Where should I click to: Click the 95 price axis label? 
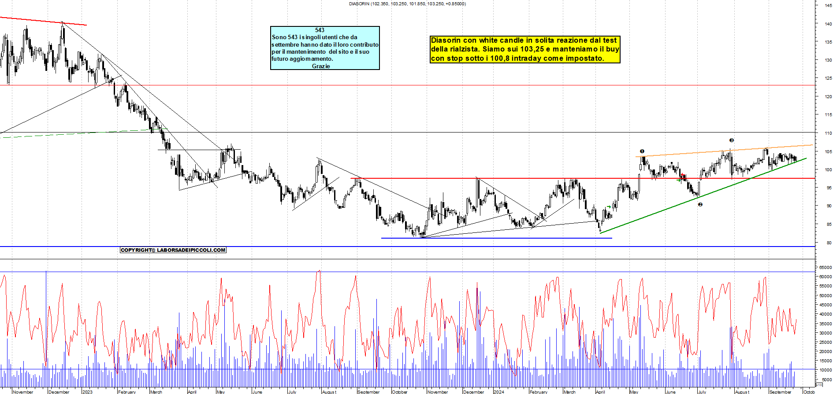click(829, 188)
